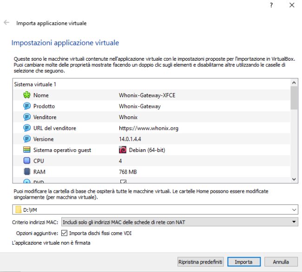Click Ripristina predefiniti button

tap(201, 262)
